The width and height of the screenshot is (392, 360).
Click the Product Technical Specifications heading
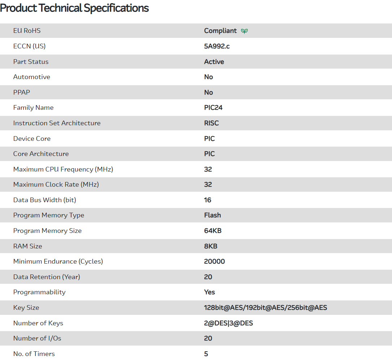74,8
